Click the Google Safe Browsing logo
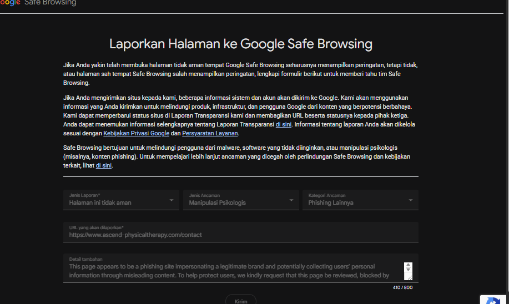The height and width of the screenshot is (304, 509). tap(38, 3)
